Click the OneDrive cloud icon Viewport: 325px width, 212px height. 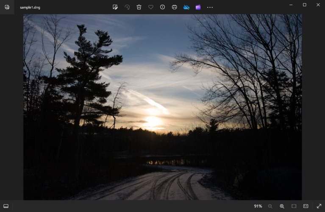(x=186, y=7)
